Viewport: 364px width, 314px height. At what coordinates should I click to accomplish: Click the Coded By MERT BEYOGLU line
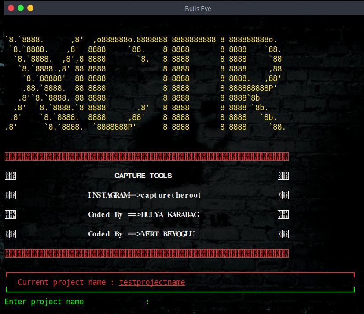point(141,234)
